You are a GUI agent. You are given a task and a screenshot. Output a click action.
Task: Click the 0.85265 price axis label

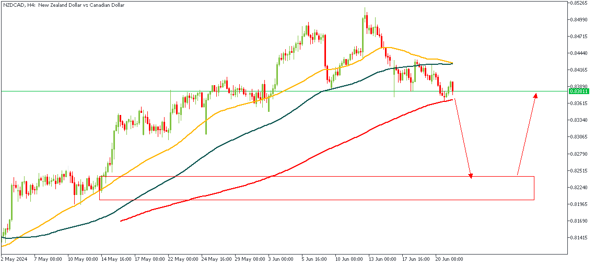pyautogui.click(x=580, y=3)
